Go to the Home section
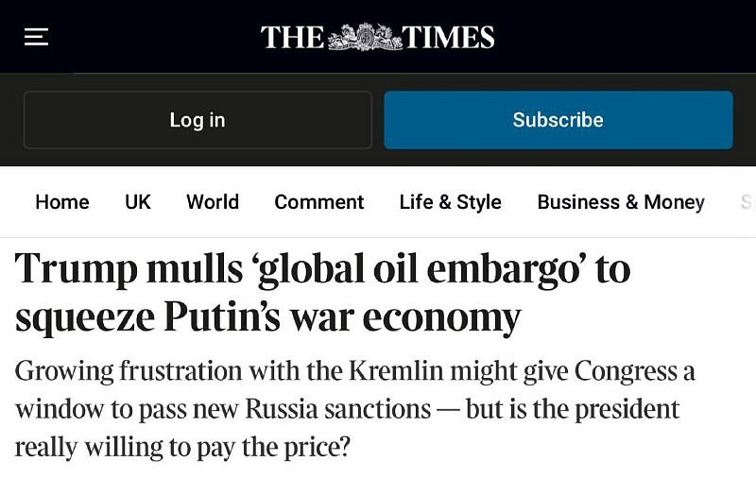This screenshot has width=756, height=478. point(62,202)
